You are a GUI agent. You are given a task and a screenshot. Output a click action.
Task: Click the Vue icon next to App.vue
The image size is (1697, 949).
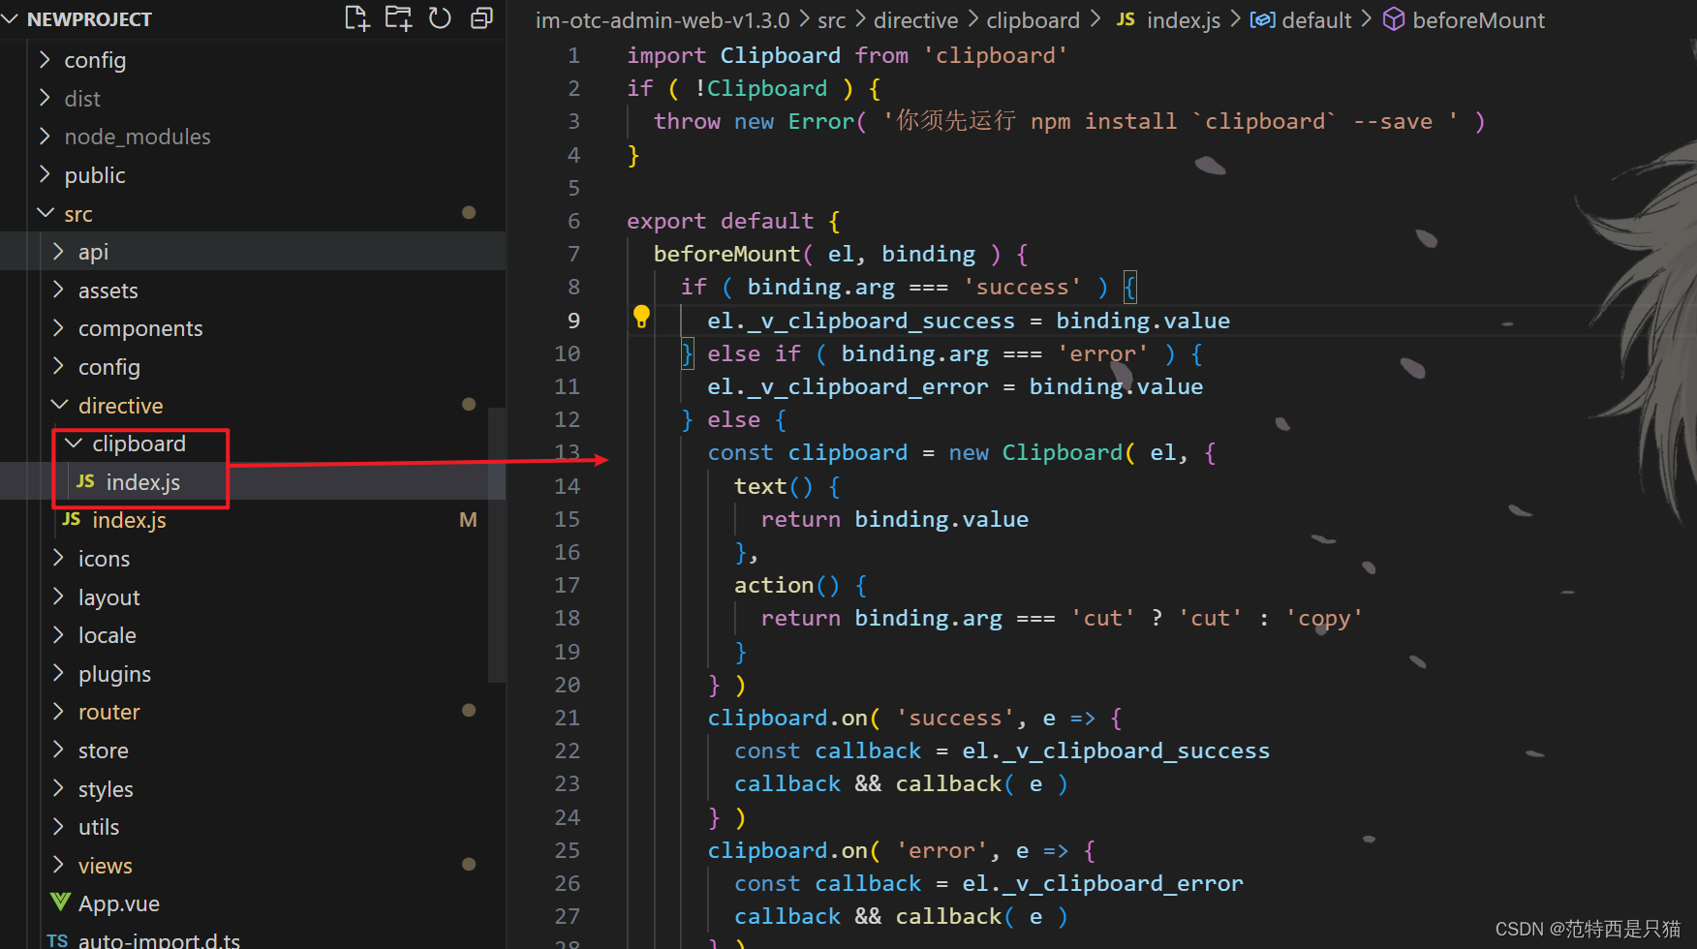point(59,903)
